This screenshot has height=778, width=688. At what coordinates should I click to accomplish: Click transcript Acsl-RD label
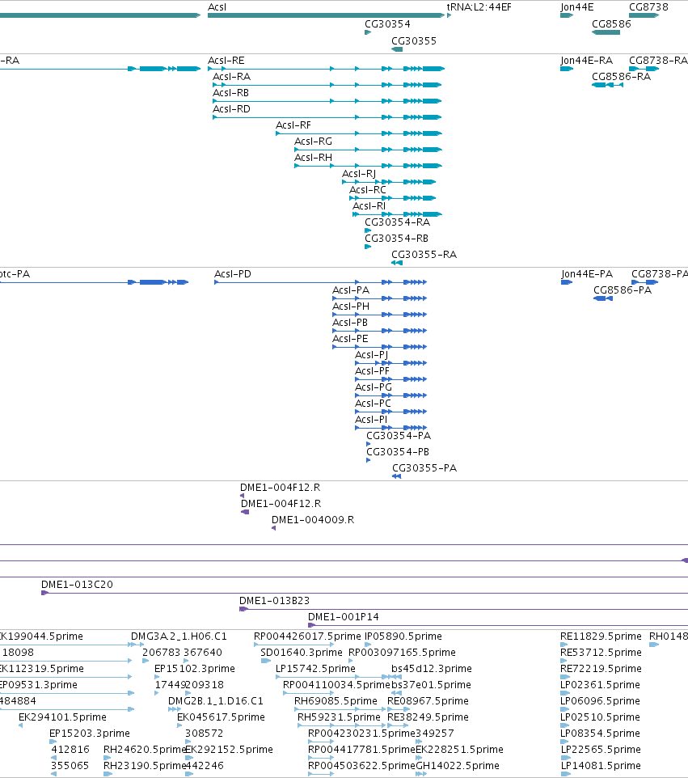(x=232, y=108)
